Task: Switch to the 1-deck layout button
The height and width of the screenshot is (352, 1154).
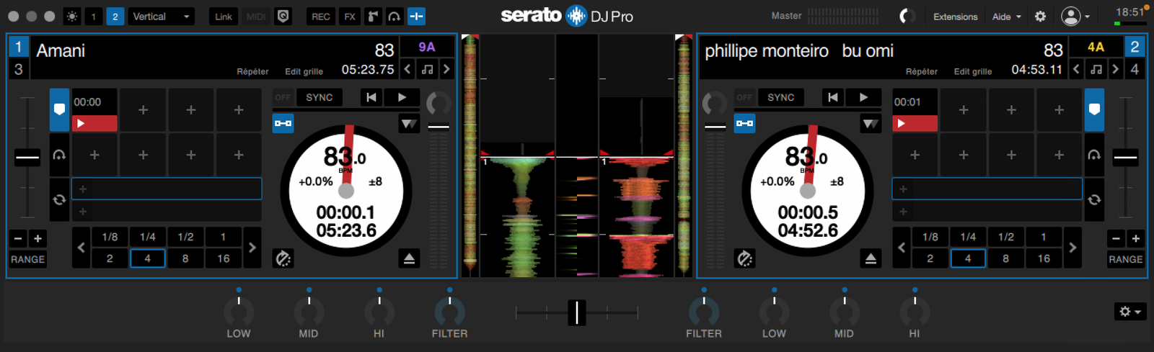Action: pos(93,17)
